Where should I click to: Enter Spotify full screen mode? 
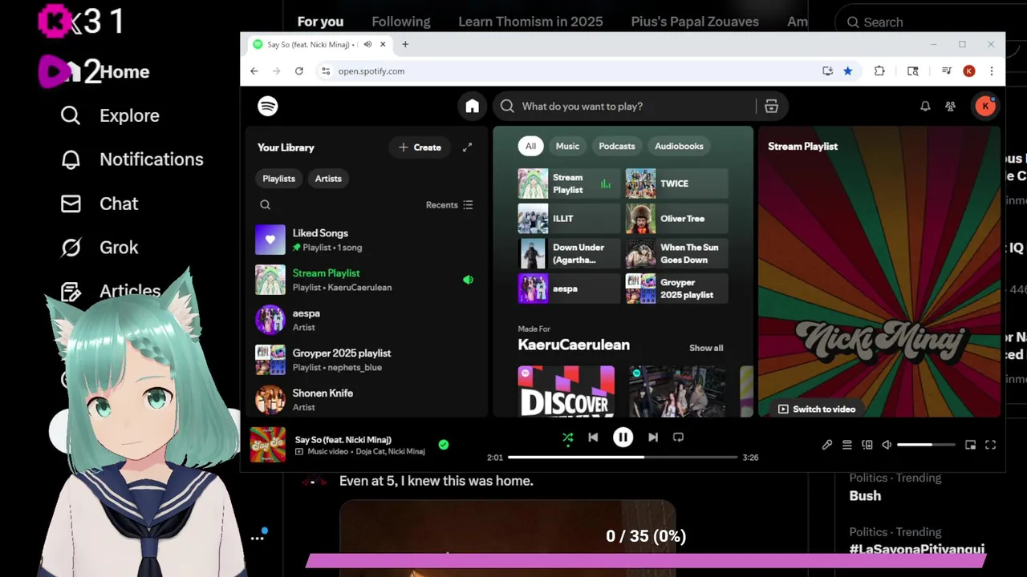[x=990, y=445]
